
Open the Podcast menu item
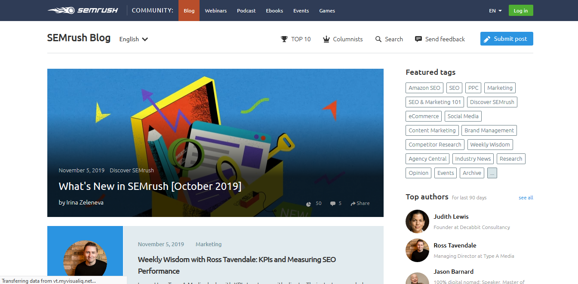(x=246, y=10)
